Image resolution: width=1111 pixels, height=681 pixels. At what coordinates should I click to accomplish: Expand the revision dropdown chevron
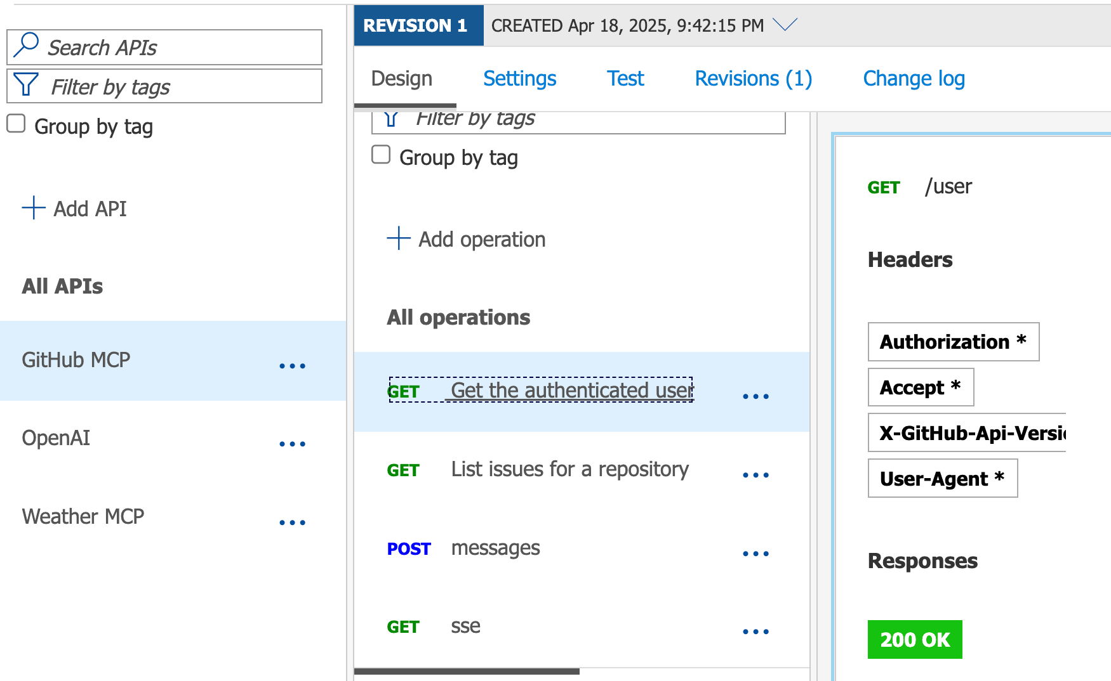(x=785, y=25)
